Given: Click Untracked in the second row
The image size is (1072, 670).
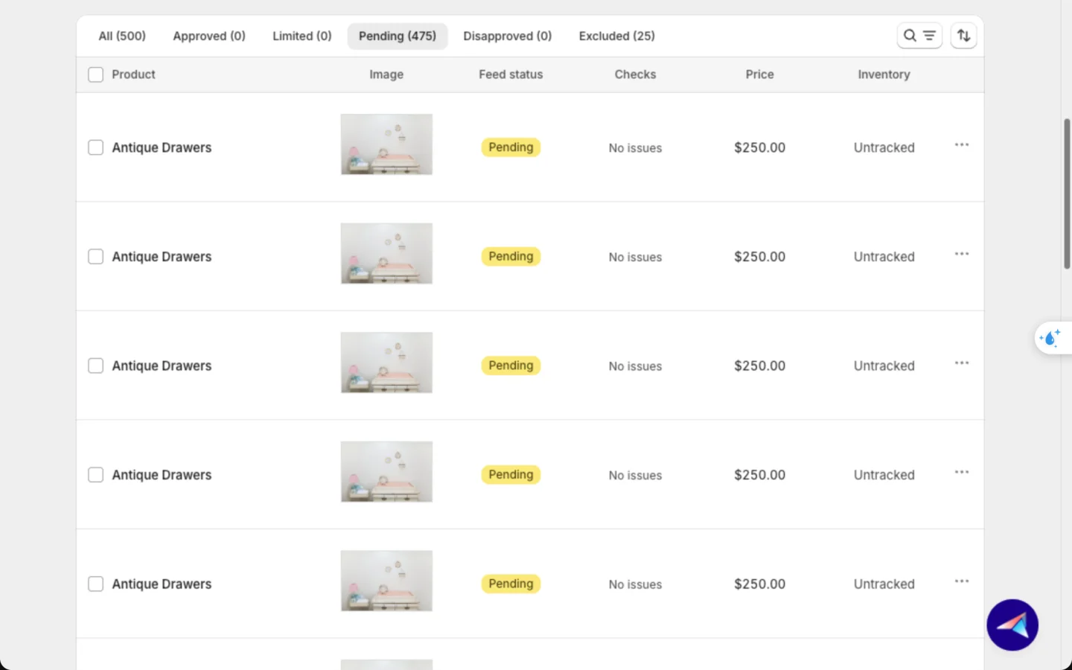Looking at the screenshot, I should point(884,257).
